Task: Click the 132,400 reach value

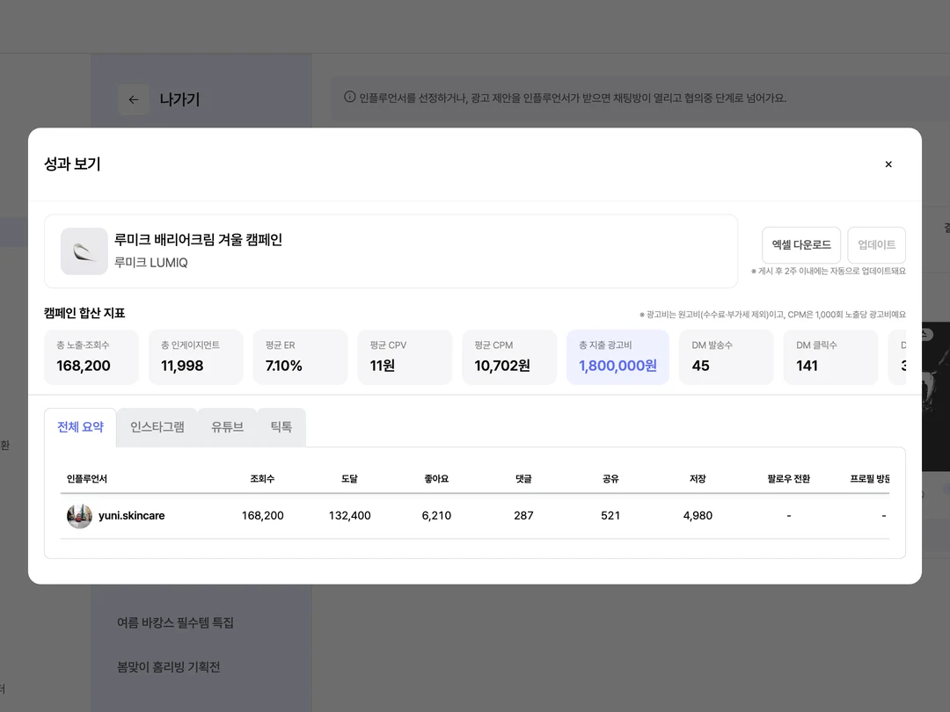Action: (x=349, y=516)
